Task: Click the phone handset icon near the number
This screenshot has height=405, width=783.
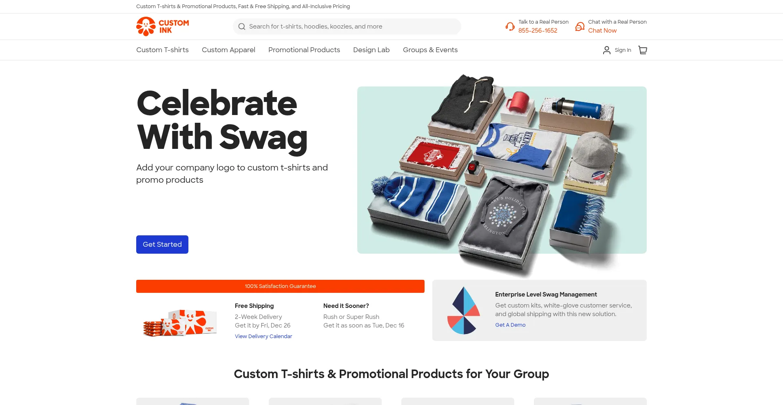Action: pyautogui.click(x=510, y=26)
